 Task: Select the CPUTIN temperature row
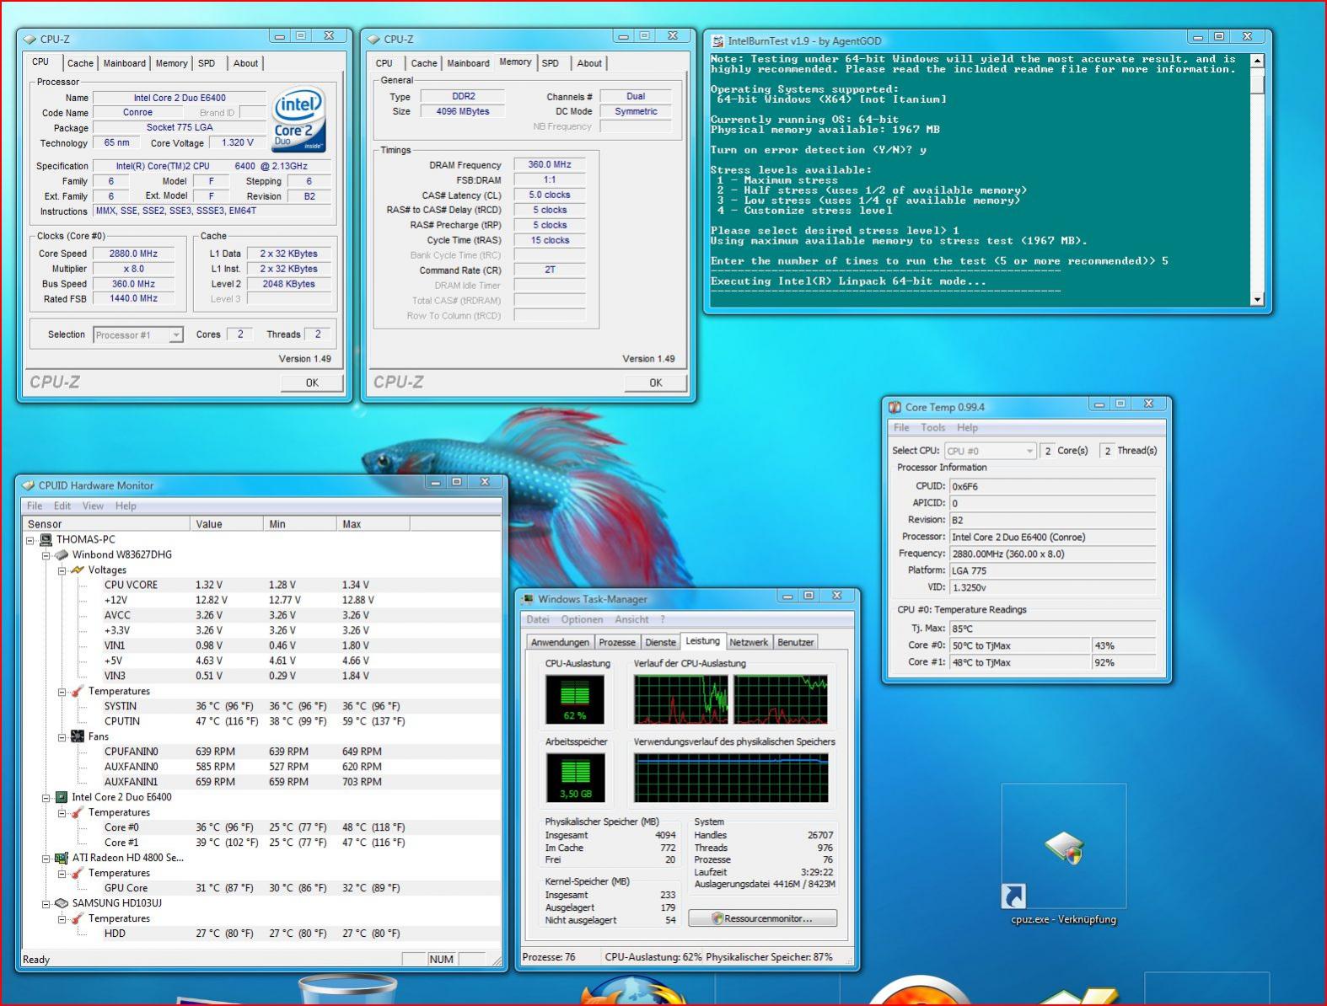tap(261, 721)
